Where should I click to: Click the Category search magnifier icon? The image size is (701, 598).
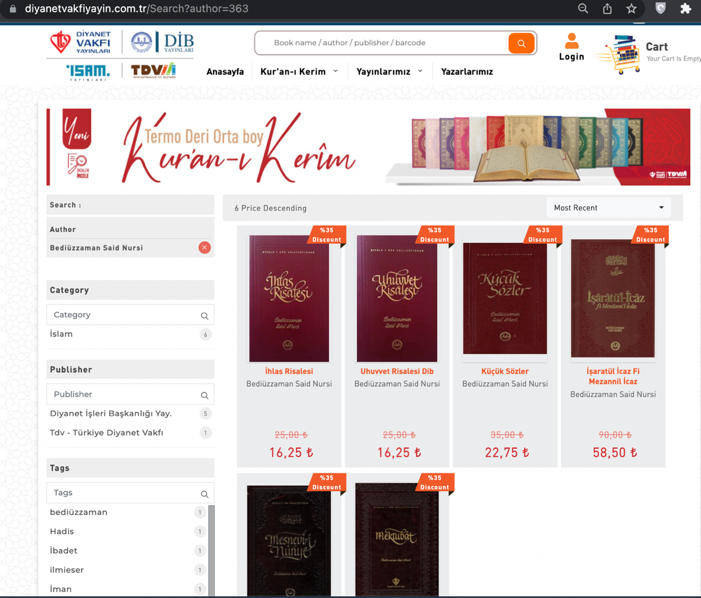click(204, 316)
